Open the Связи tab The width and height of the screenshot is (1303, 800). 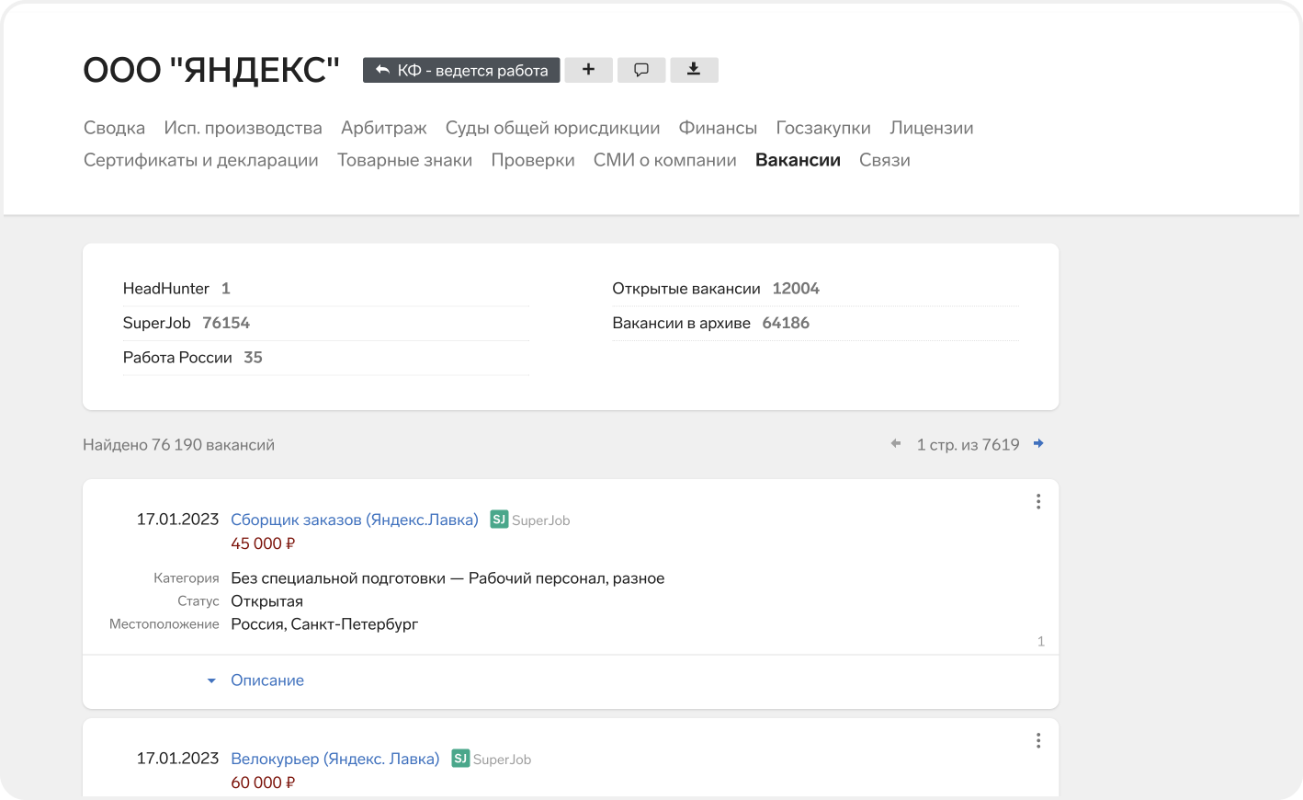click(x=885, y=160)
